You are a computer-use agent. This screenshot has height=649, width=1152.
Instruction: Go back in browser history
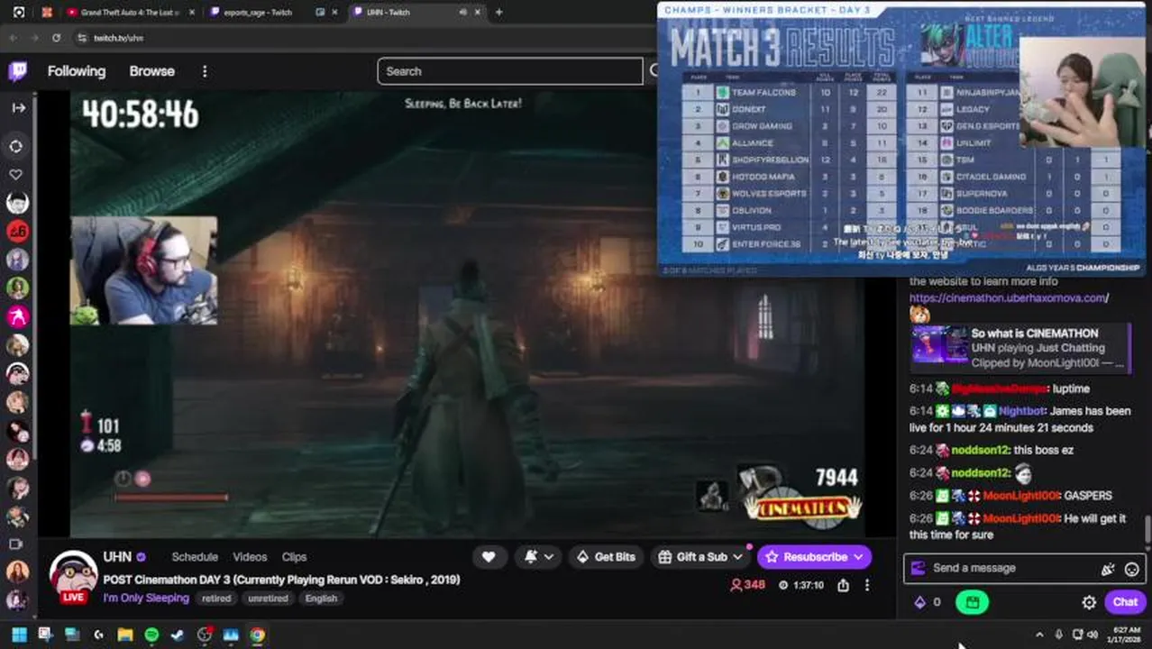tap(13, 38)
